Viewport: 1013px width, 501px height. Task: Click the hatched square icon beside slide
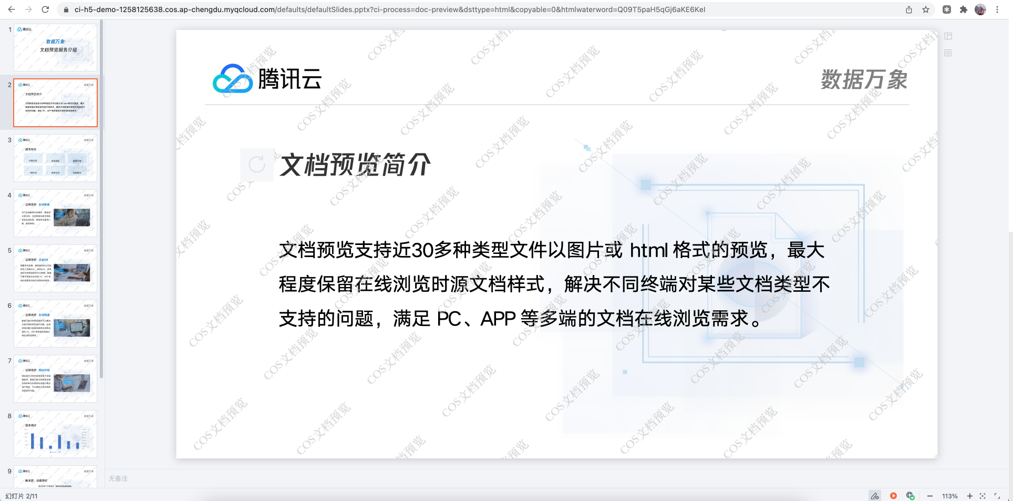tap(948, 53)
